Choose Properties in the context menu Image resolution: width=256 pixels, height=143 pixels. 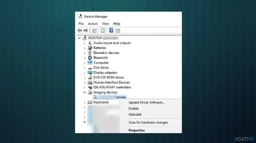[137, 130]
